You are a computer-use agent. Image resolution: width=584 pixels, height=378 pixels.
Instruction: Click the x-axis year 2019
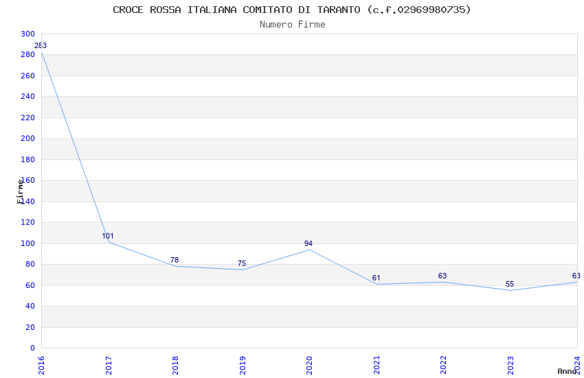243,366
